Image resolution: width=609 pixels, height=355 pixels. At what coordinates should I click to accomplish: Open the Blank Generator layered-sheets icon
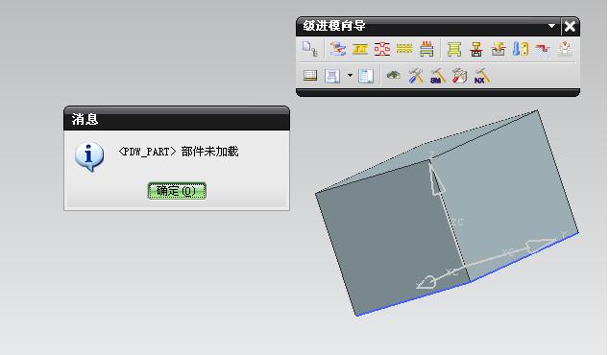pyautogui.click(x=338, y=49)
